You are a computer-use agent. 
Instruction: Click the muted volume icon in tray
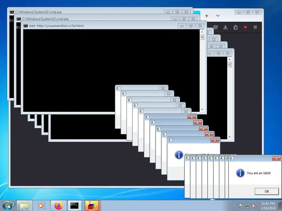(x=254, y=206)
